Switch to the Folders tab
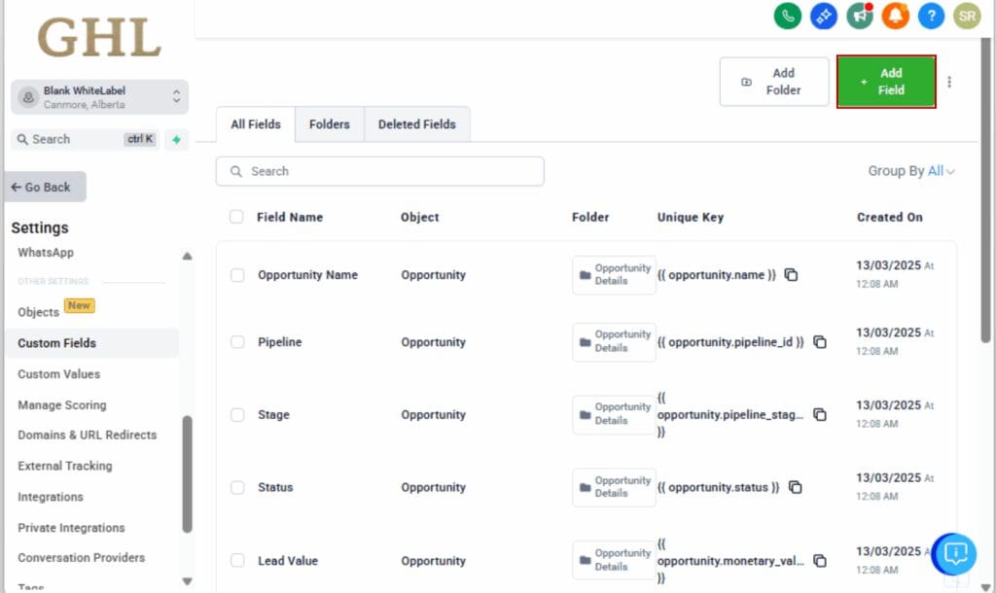The width and height of the screenshot is (996, 593). tap(330, 123)
